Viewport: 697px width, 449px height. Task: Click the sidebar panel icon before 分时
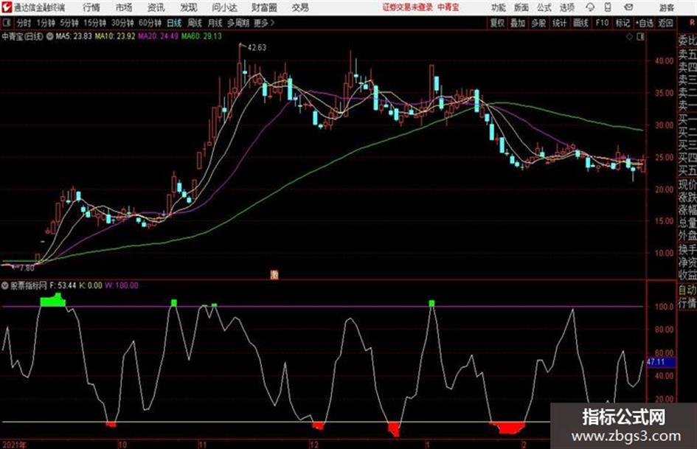(x=6, y=23)
